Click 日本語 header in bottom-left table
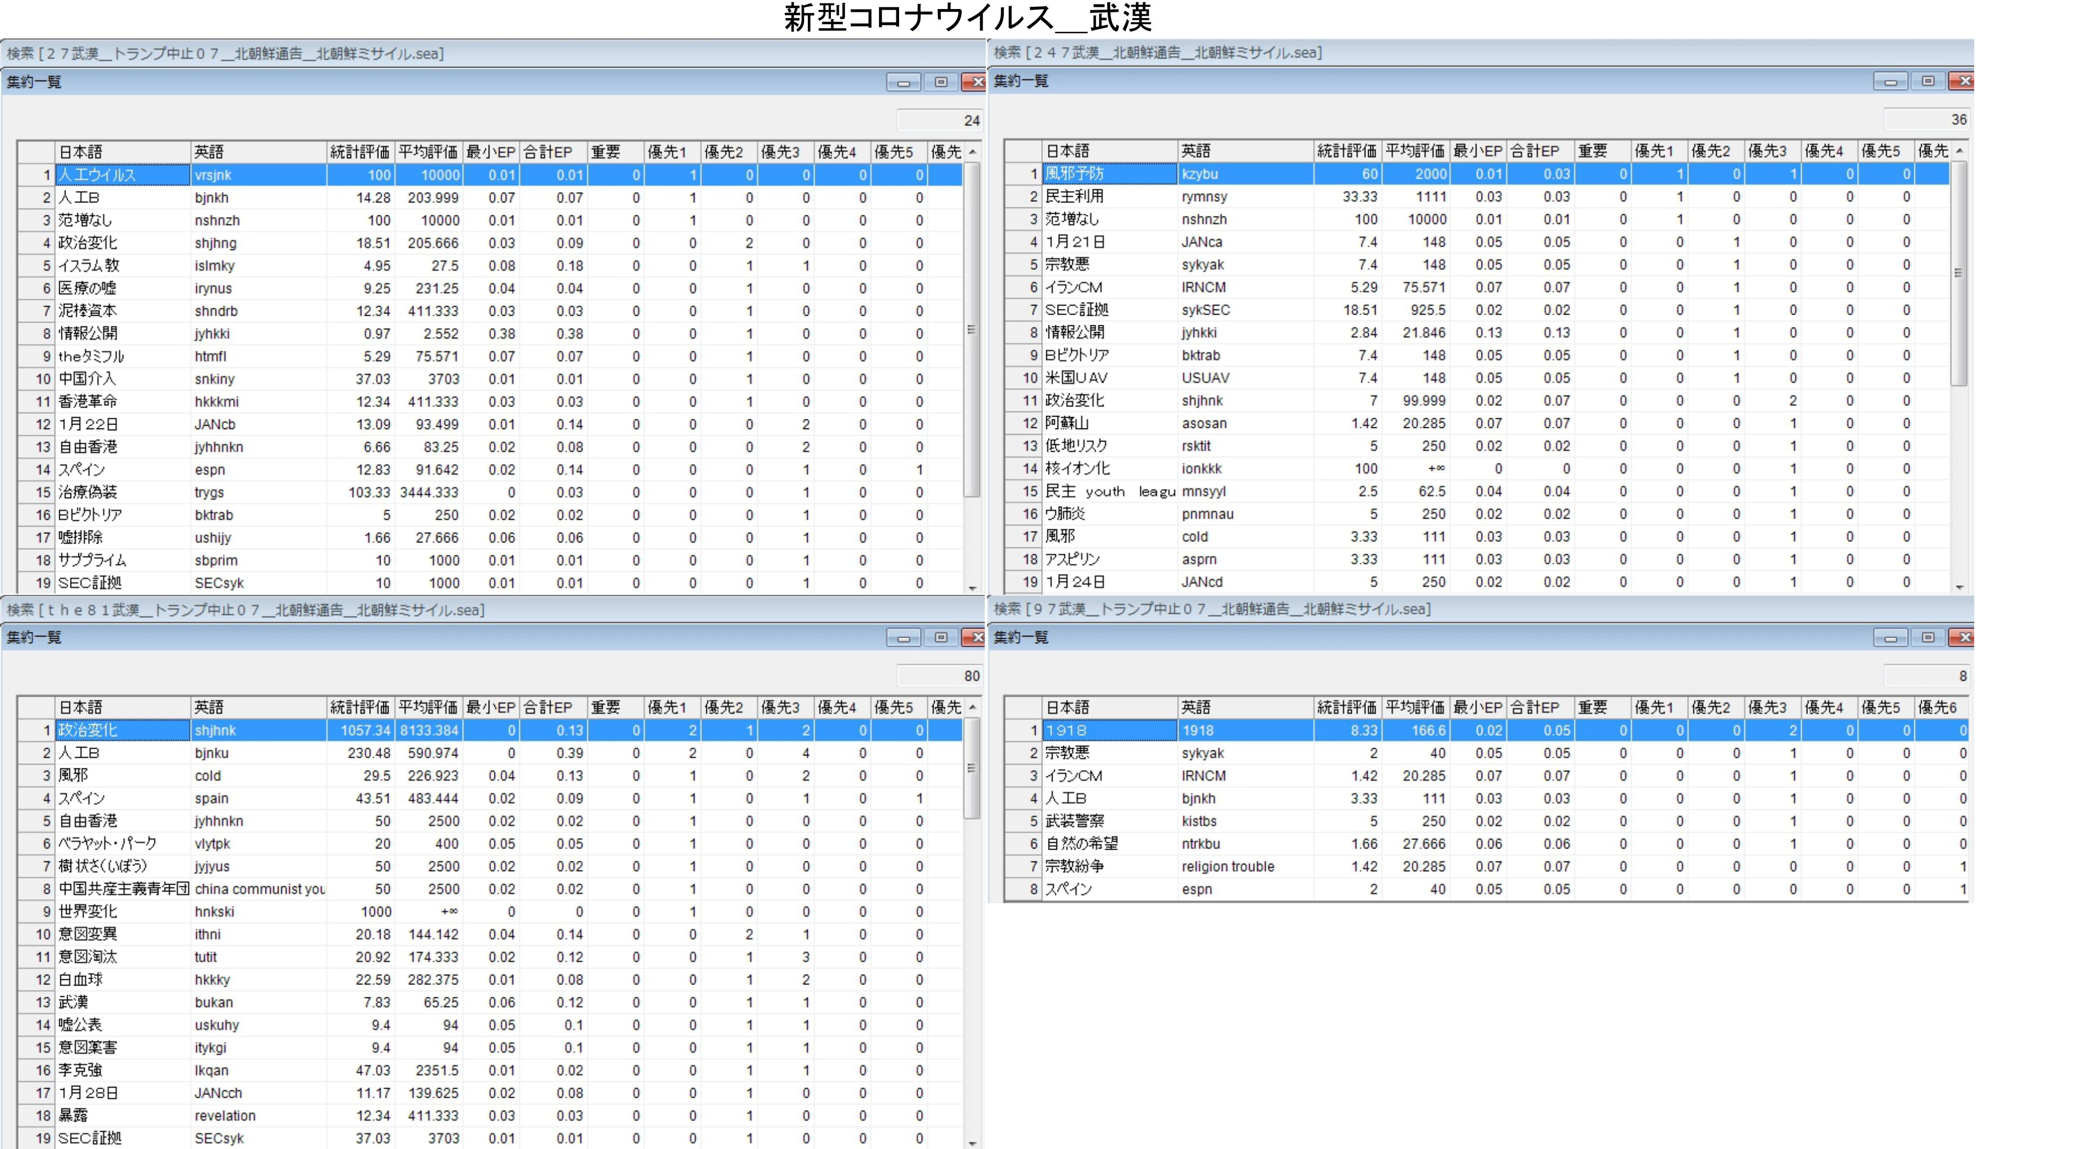Viewport: 2083px width, 1149px height. pos(121,708)
